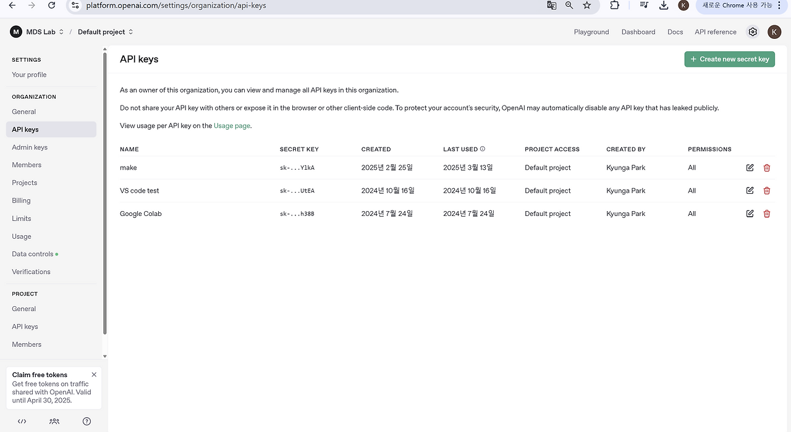Open organization Members page

27,165
